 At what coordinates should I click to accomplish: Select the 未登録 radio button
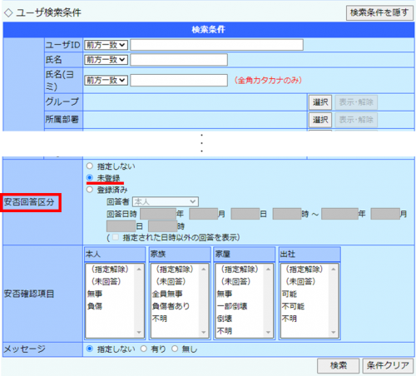[90, 177]
